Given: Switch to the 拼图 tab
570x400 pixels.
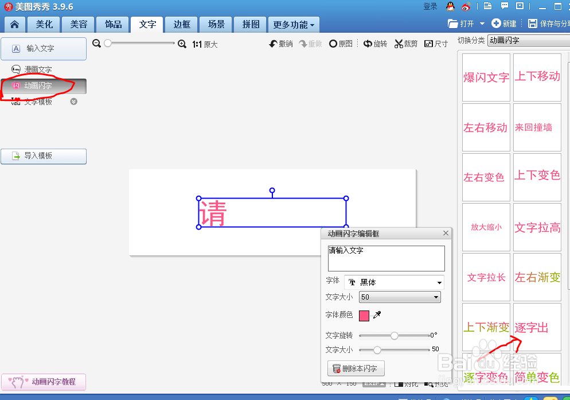Looking at the screenshot, I should pos(250,25).
